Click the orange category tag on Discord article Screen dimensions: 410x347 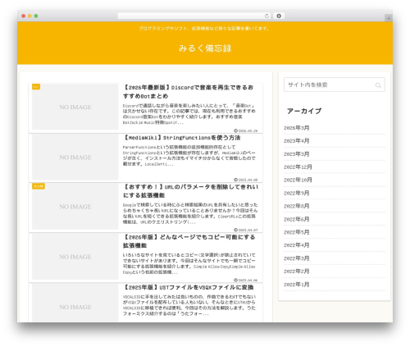[36, 87]
